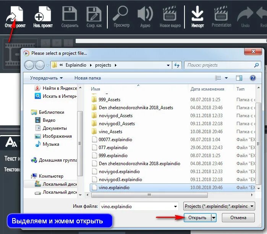Select the second Локальный диск entry

(56, 192)
